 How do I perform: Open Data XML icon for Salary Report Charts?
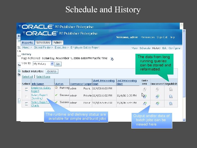(x=145, y=104)
